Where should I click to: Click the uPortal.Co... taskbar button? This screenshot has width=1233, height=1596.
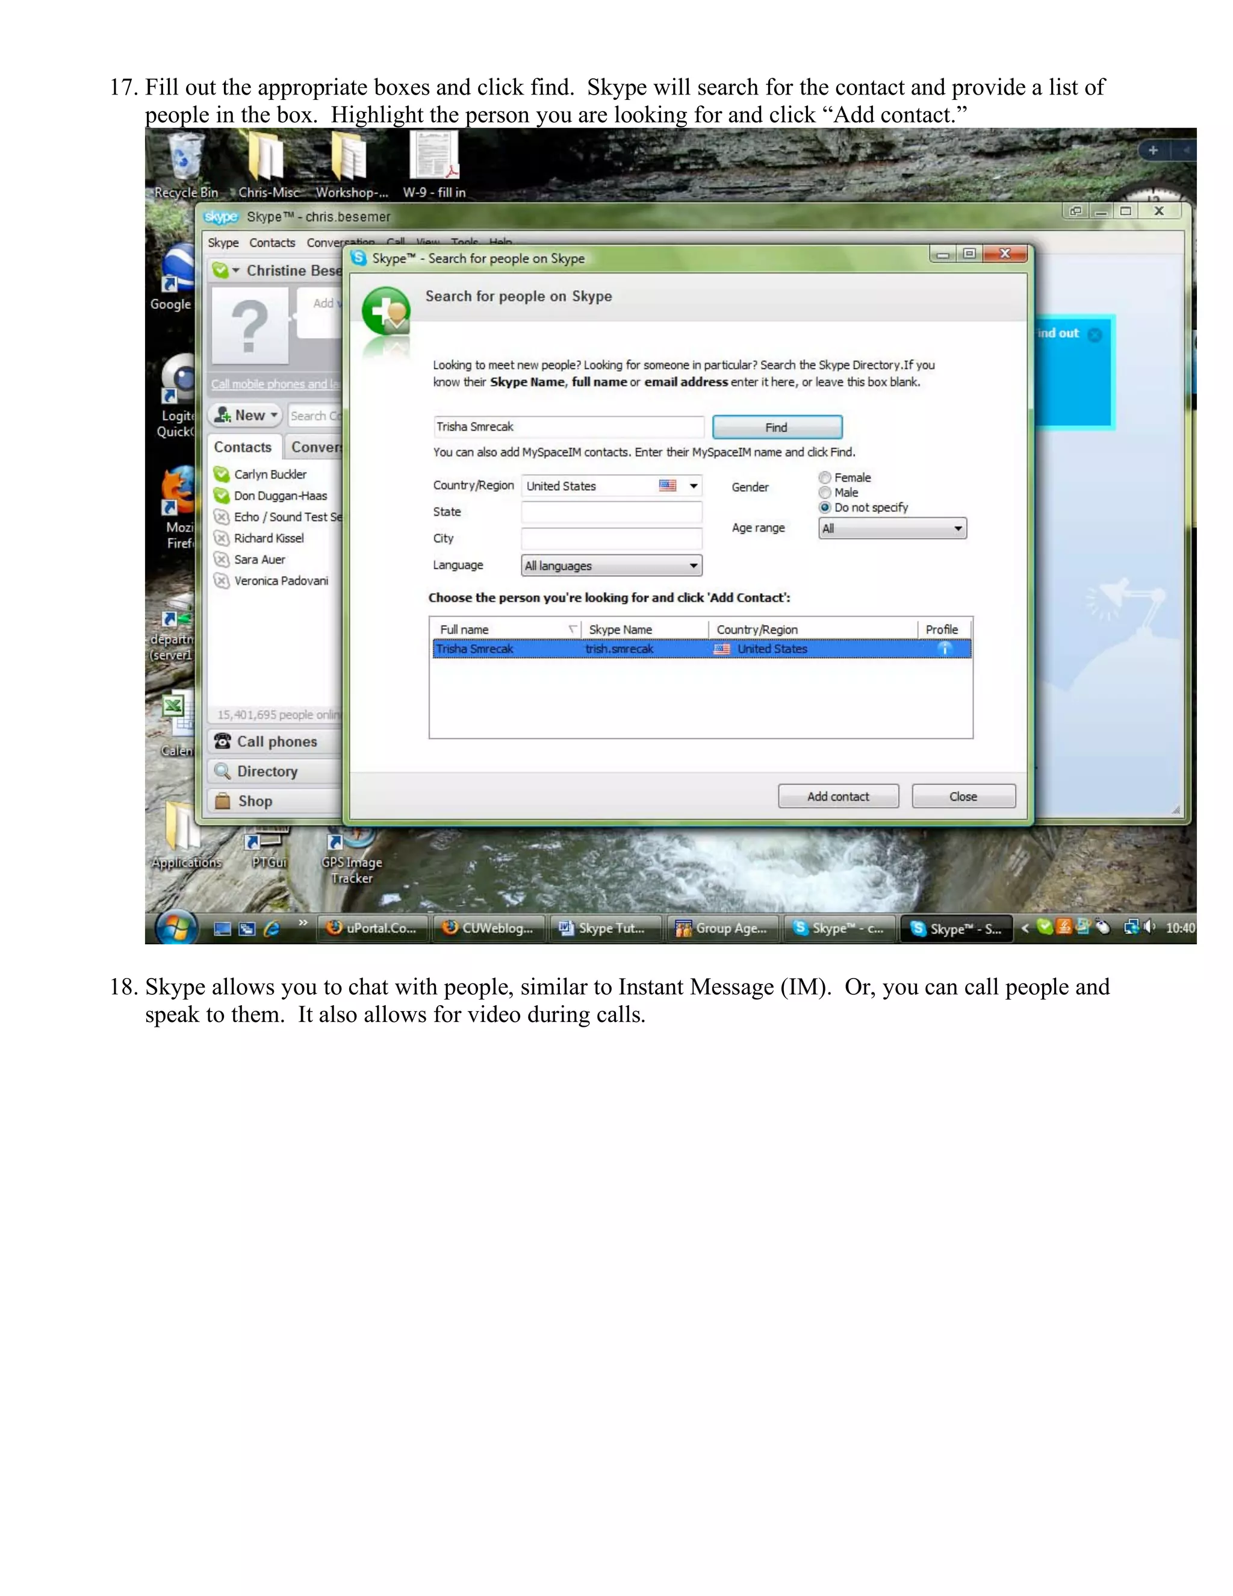(373, 928)
